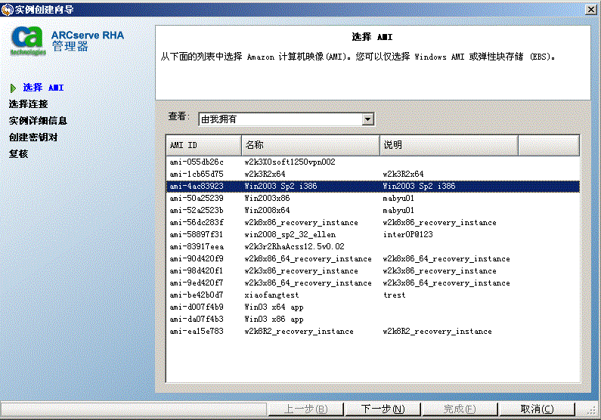
Task: Click the 下一步(N) button
Action: tap(383, 409)
